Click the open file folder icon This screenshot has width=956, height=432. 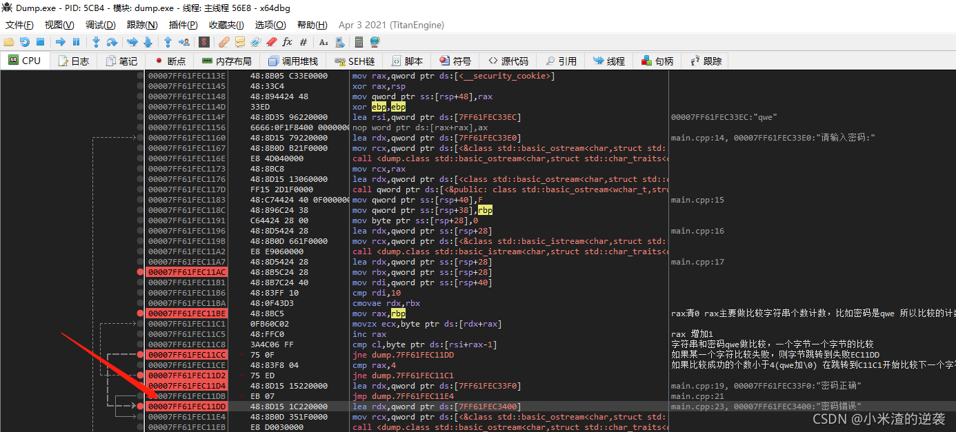coord(9,42)
